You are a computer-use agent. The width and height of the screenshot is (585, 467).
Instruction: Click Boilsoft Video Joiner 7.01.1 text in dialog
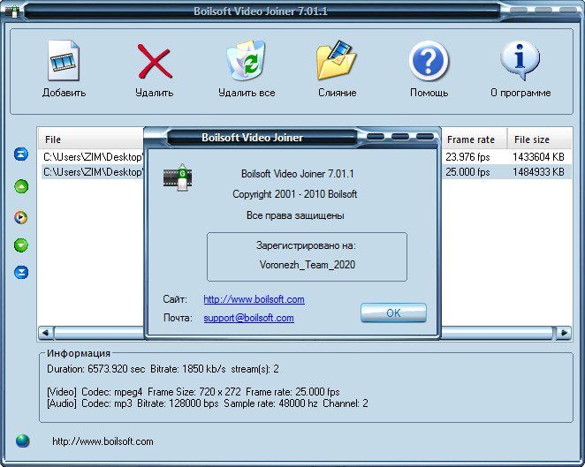coord(297,174)
